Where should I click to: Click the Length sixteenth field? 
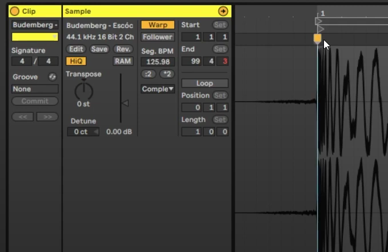tap(222, 132)
